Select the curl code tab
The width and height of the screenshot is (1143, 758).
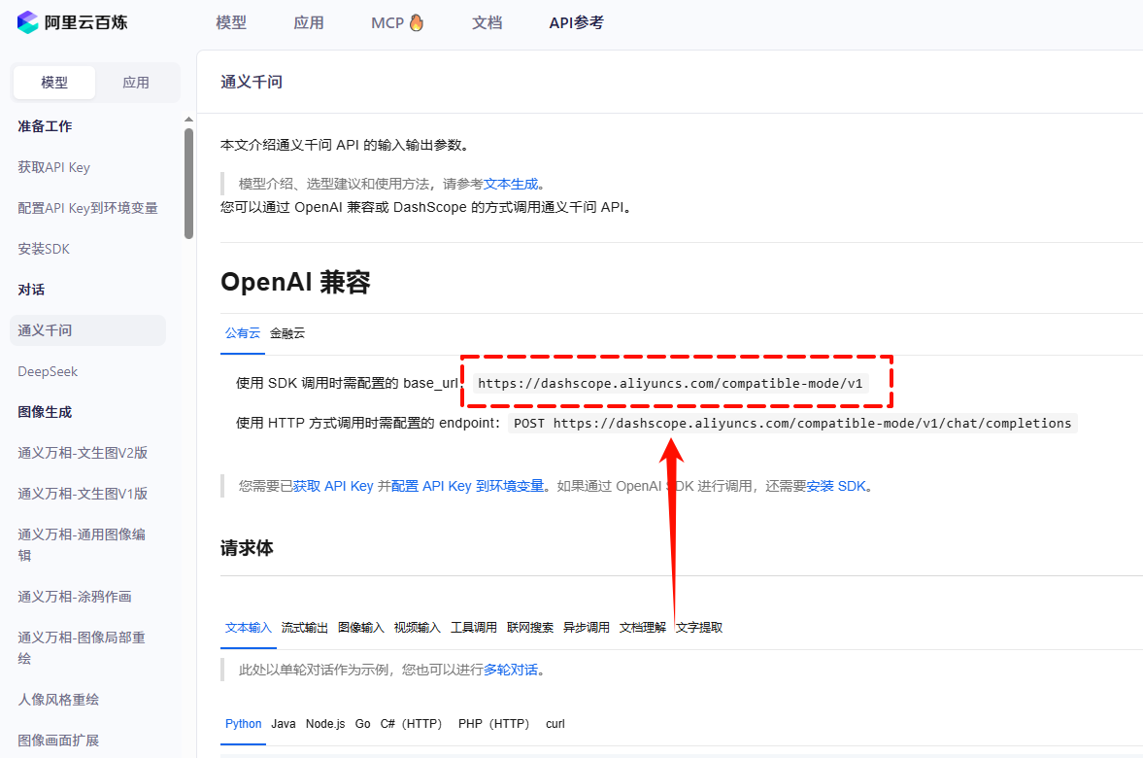coord(555,723)
